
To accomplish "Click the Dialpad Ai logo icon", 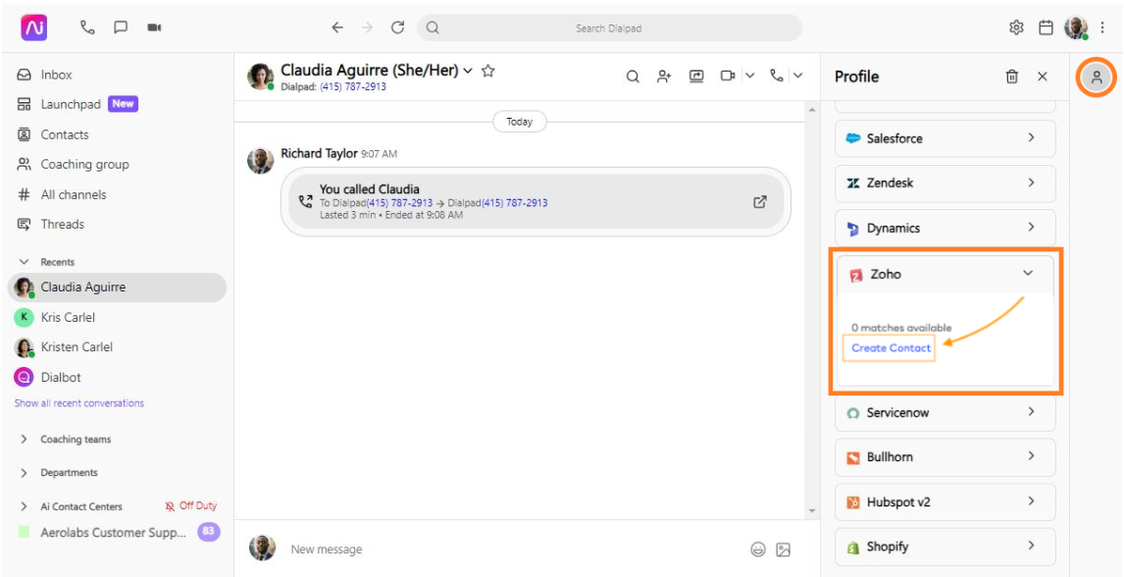I will coord(33,27).
